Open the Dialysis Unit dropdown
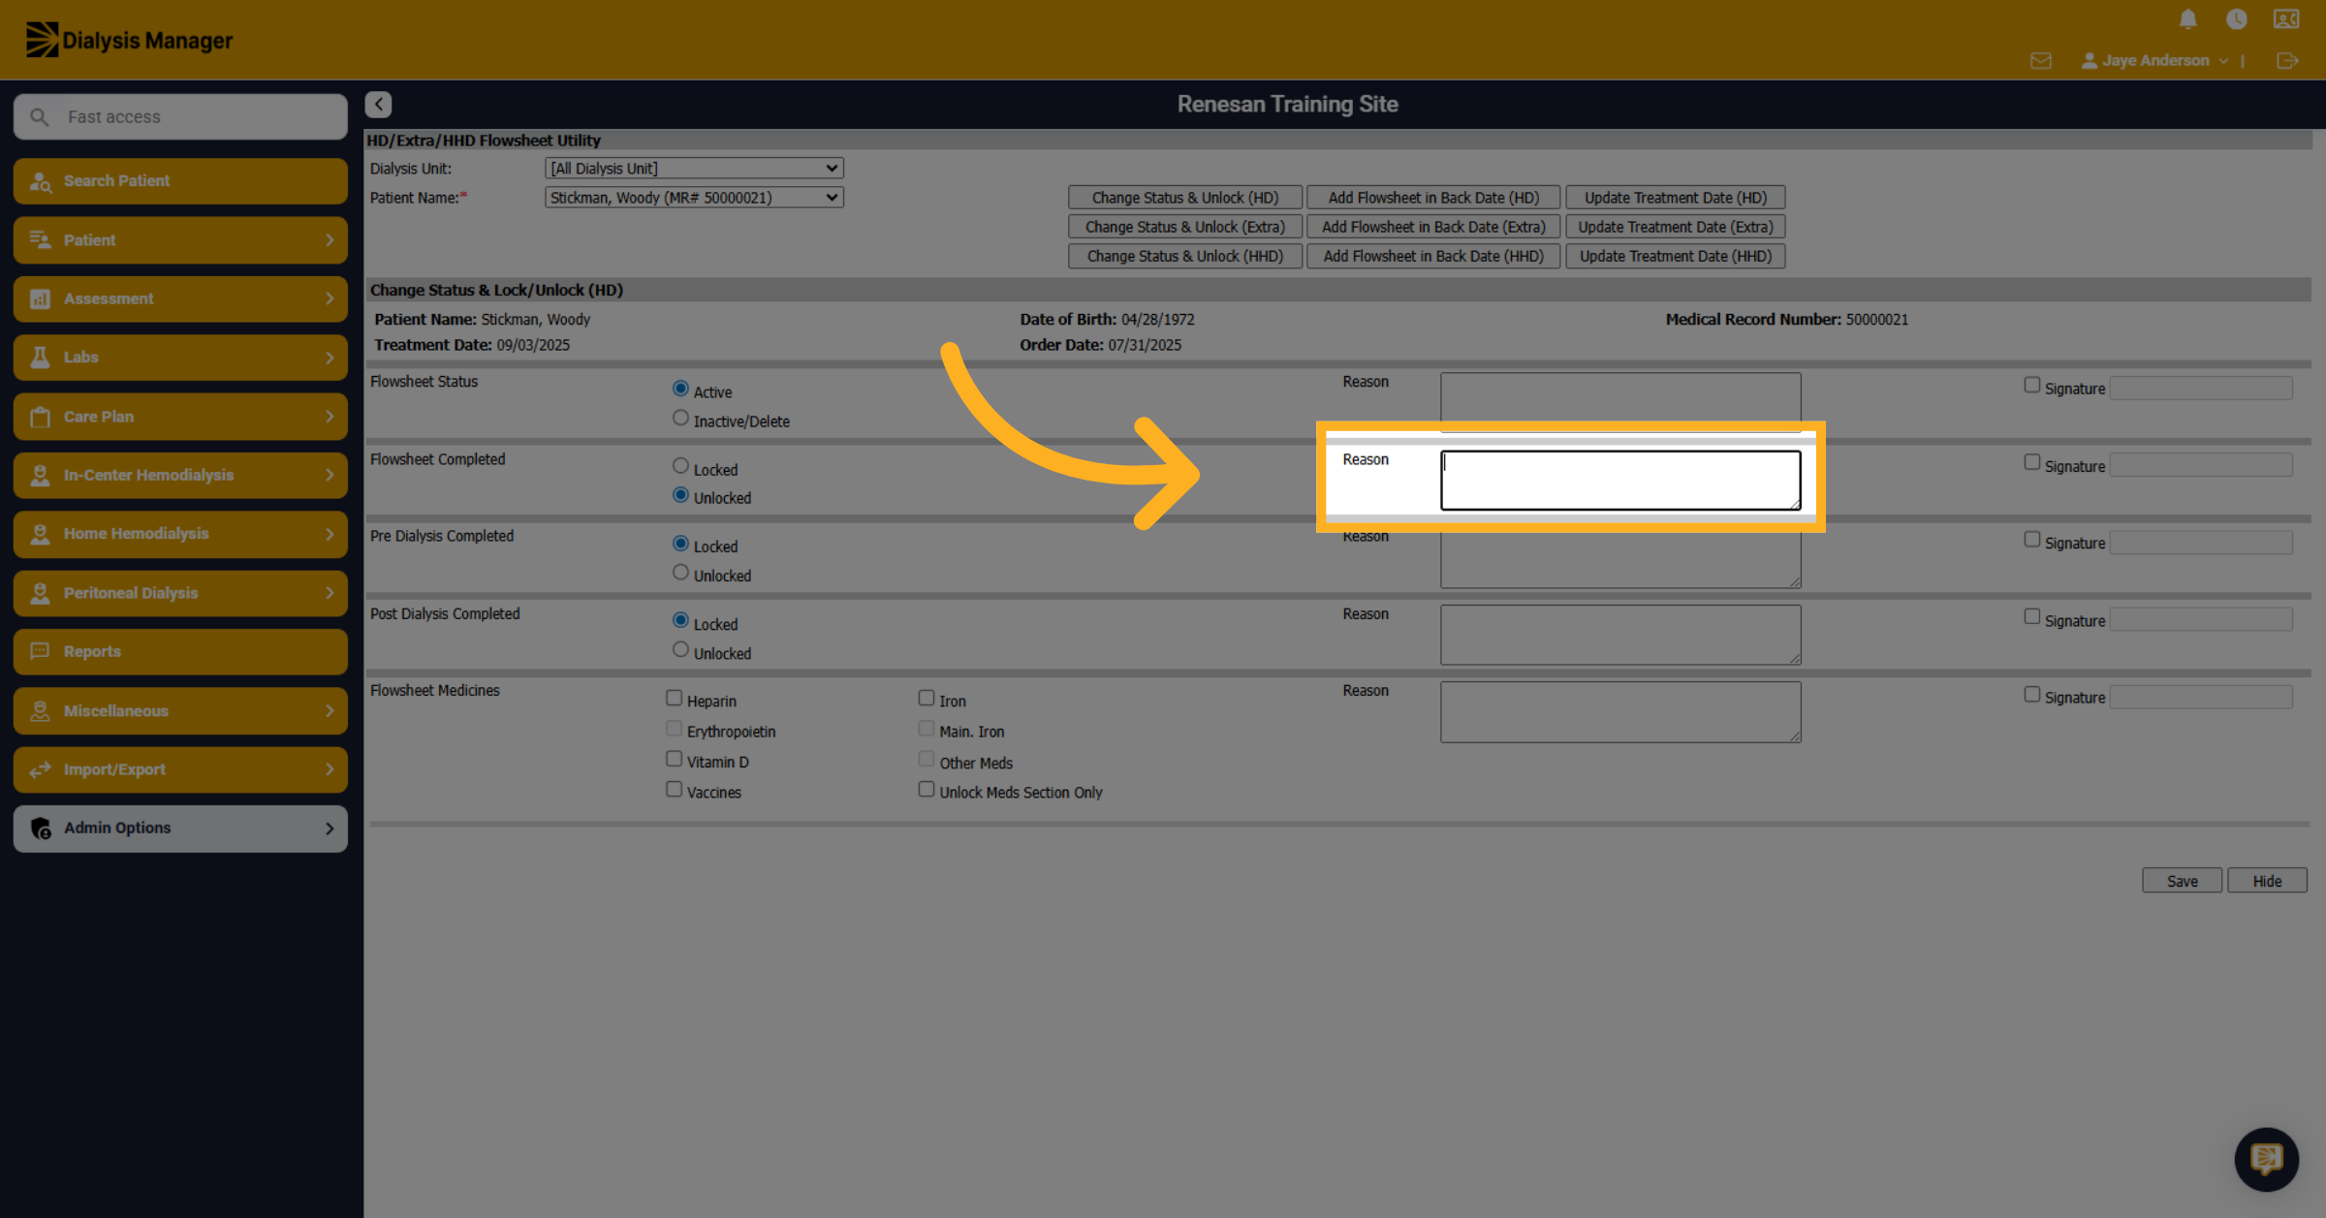Viewport: 2326px width, 1218px height. pos(694,169)
